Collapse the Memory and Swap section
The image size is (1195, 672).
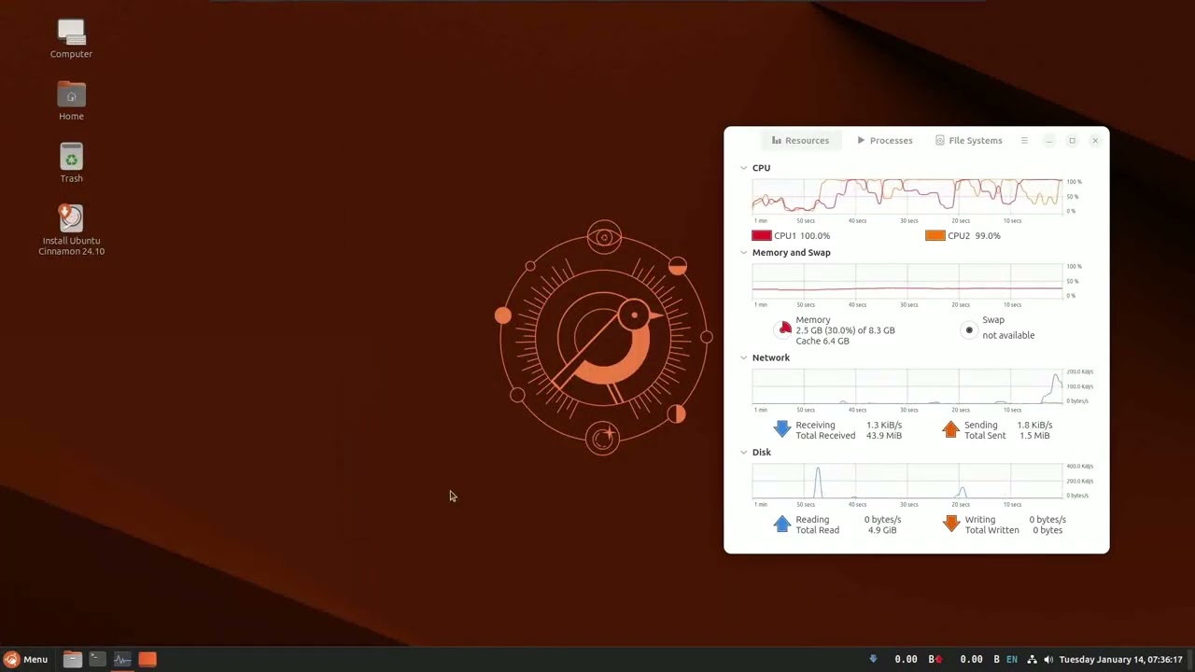tap(744, 253)
